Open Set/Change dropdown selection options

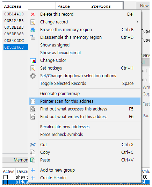[x=85, y=76]
